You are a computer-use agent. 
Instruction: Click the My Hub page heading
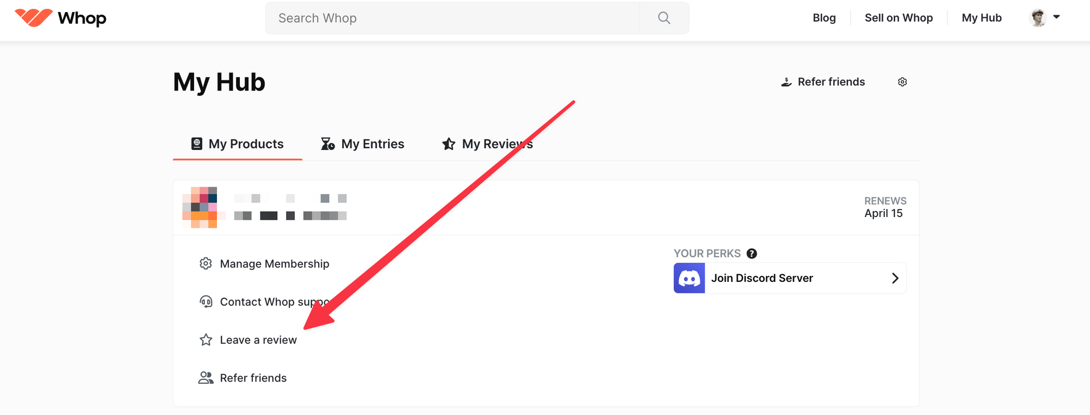[219, 82]
